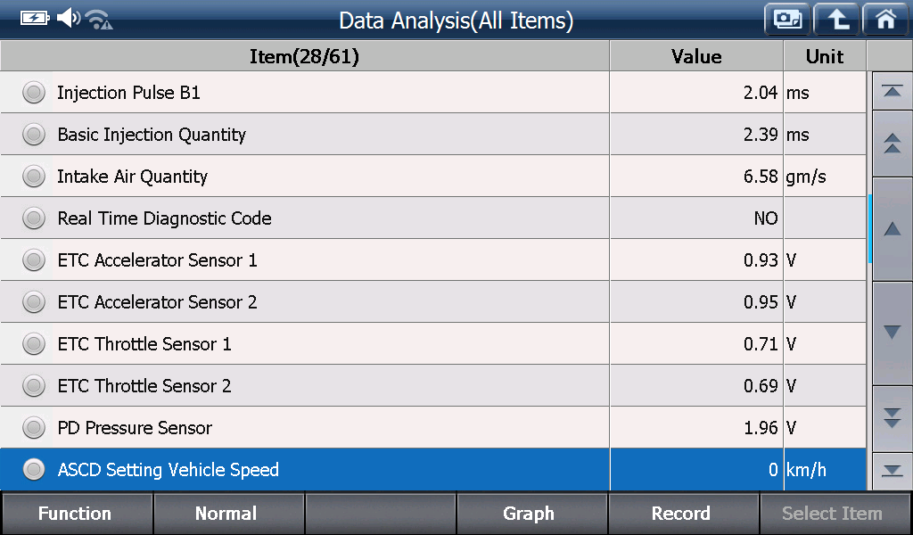Go back using the up-arrow return icon
This screenshot has width=913, height=535.
tap(836, 20)
